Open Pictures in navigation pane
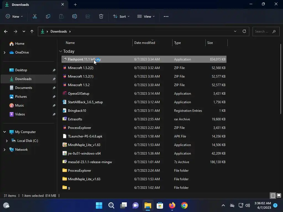The height and width of the screenshot is (212, 283). pyautogui.click(x=21, y=97)
